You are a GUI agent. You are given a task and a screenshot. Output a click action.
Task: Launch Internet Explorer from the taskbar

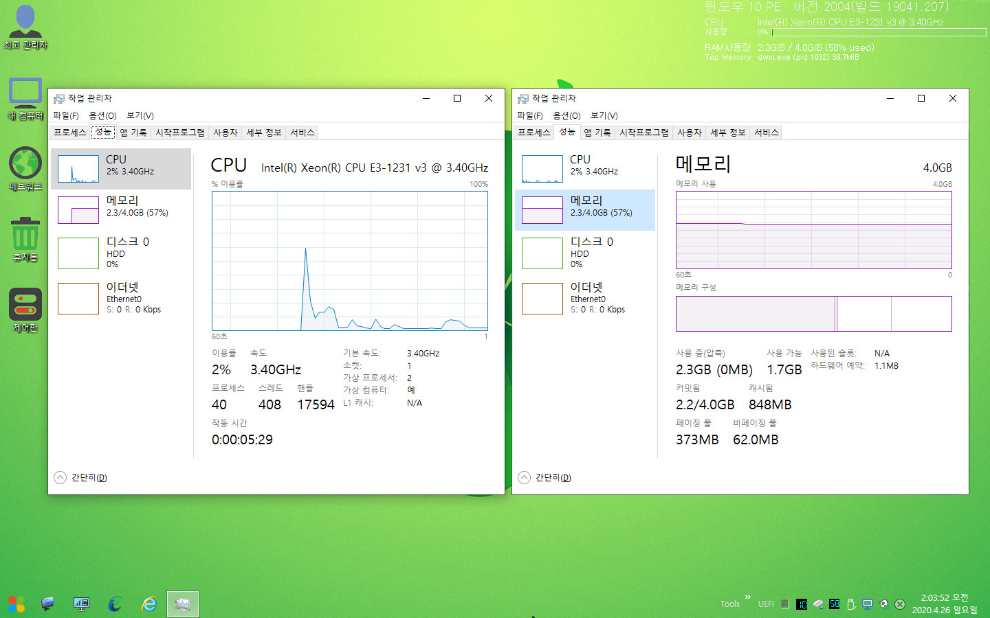148,604
